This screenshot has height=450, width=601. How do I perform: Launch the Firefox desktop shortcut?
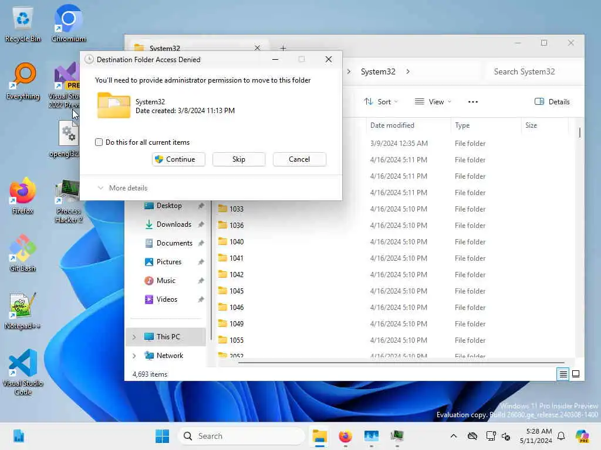pos(23,196)
